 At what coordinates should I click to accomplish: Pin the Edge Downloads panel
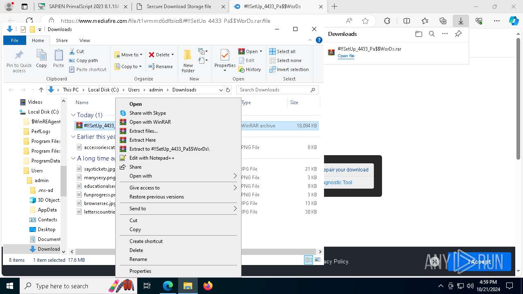458,34
